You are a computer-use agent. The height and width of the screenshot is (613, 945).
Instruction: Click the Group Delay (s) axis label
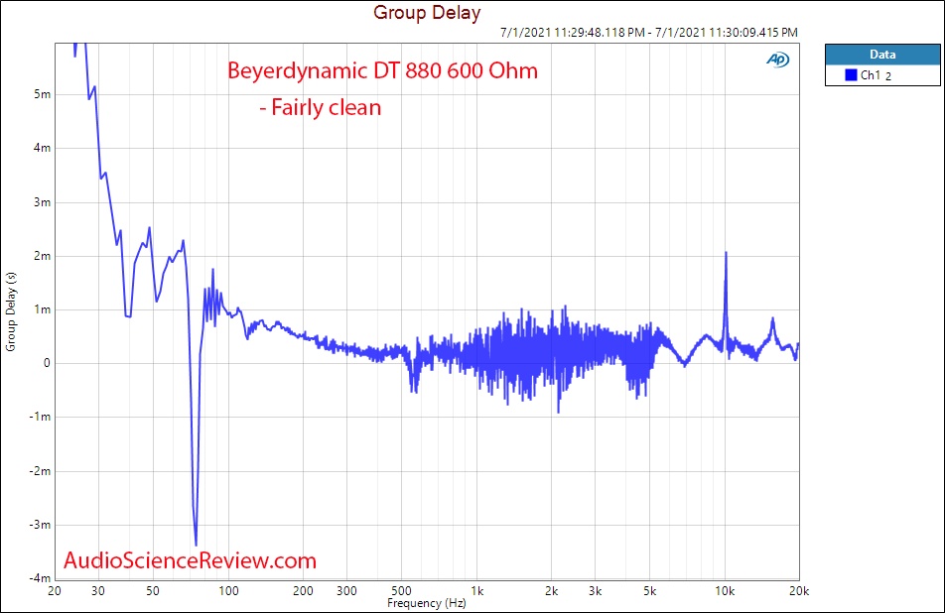tap(10, 311)
